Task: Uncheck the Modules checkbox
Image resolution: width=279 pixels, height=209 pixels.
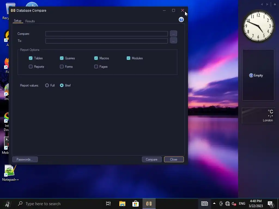Action: click(x=129, y=58)
